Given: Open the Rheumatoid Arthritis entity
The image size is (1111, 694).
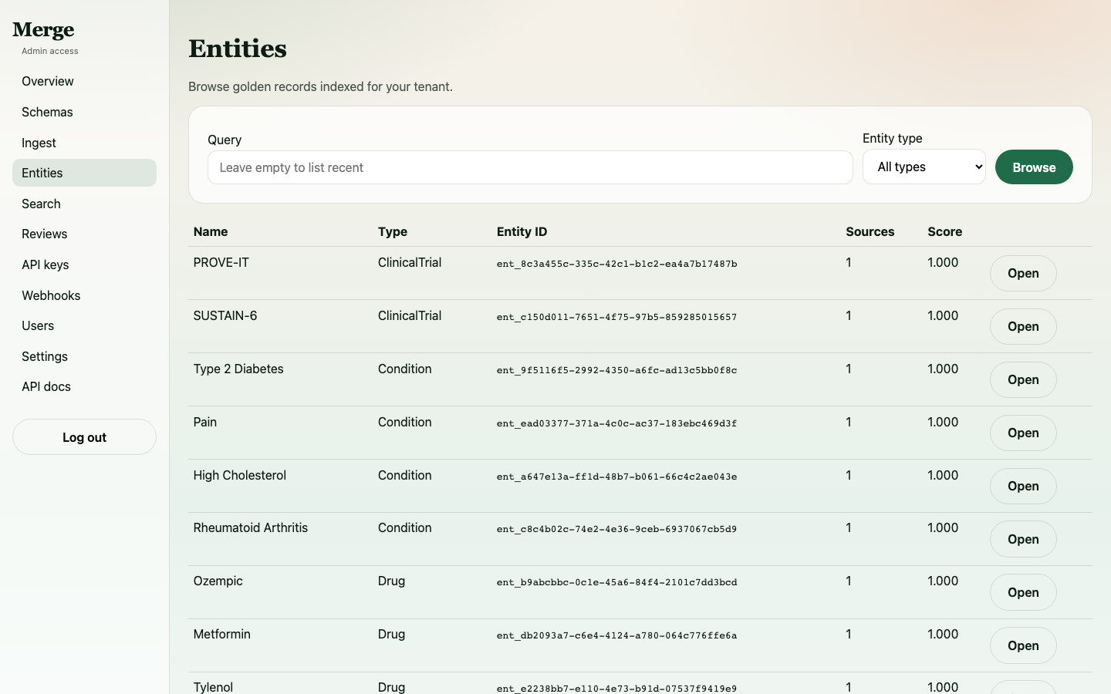Looking at the screenshot, I should coord(1023,539).
